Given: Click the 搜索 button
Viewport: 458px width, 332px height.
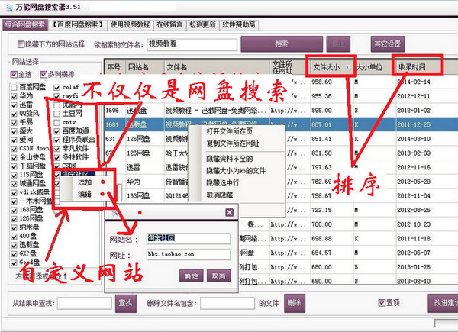Looking at the screenshot, I should pos(282,44).
